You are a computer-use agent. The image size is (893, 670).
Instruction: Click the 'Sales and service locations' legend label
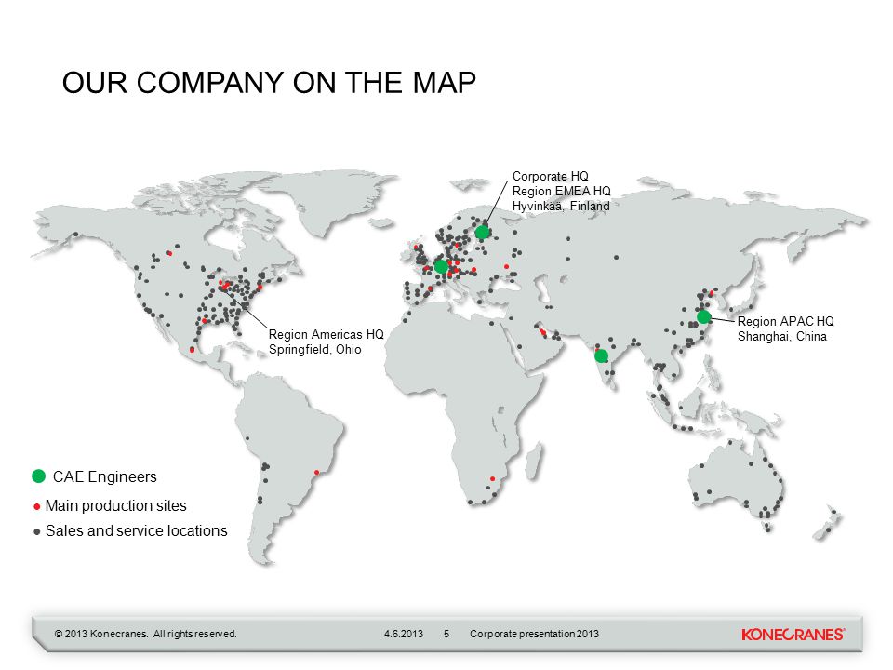coord(137,531)
